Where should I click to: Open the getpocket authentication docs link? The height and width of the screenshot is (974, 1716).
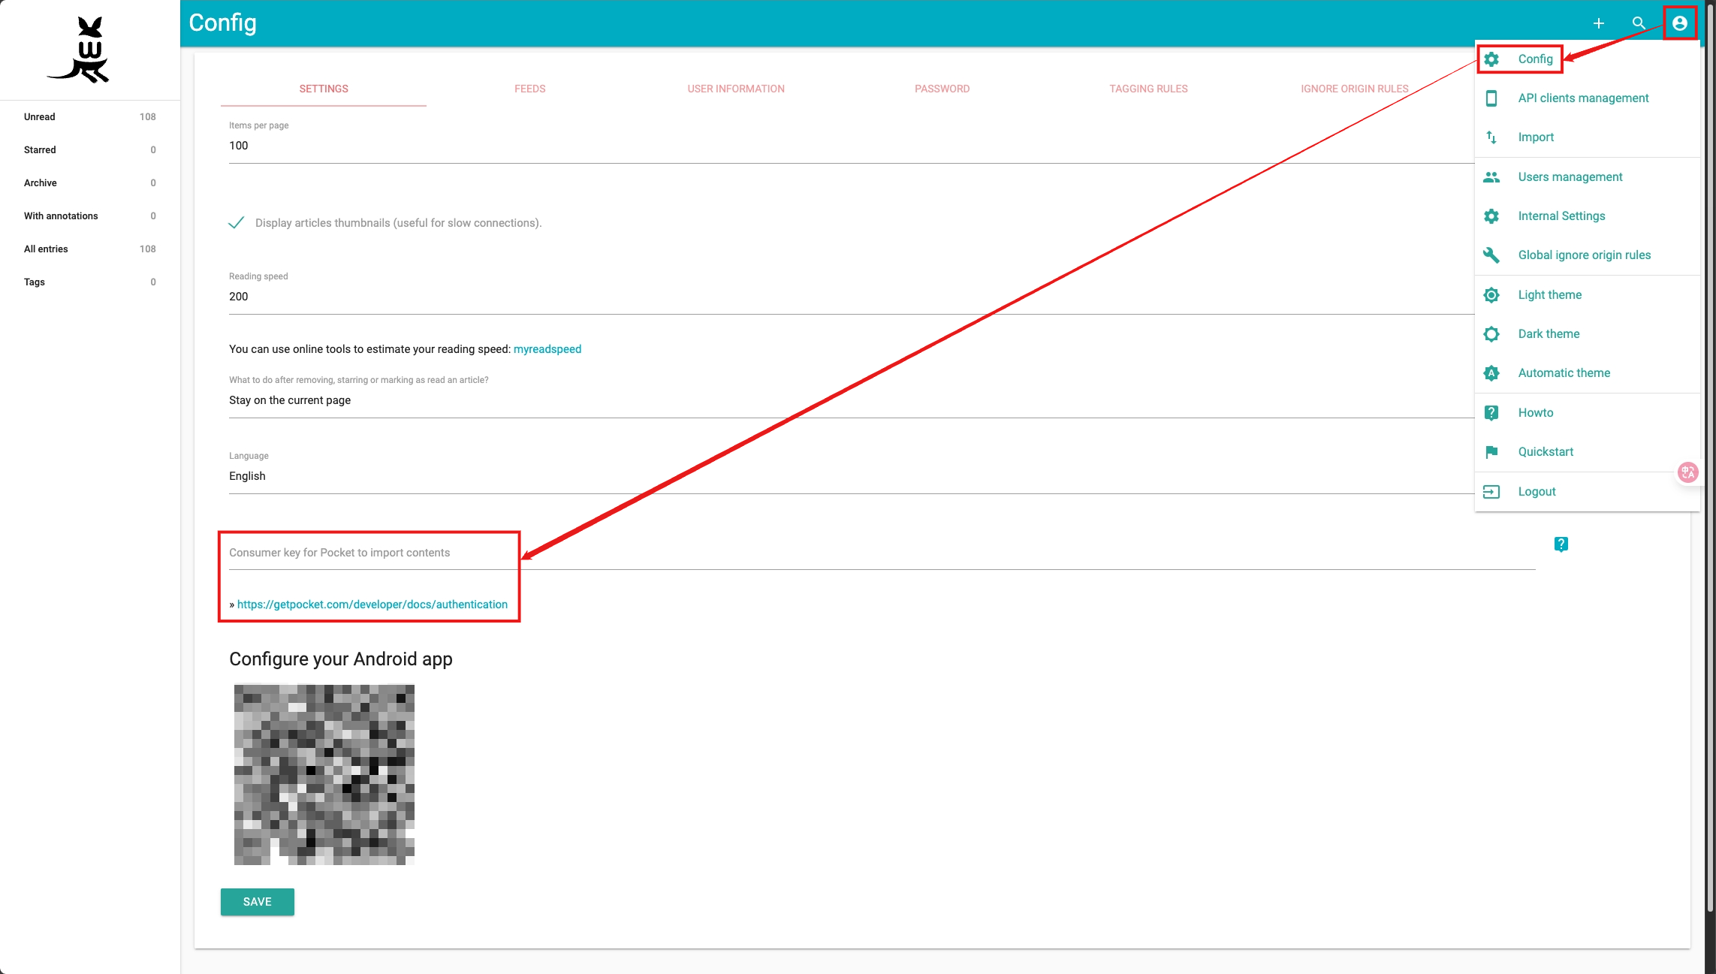[x=372, y=605]
